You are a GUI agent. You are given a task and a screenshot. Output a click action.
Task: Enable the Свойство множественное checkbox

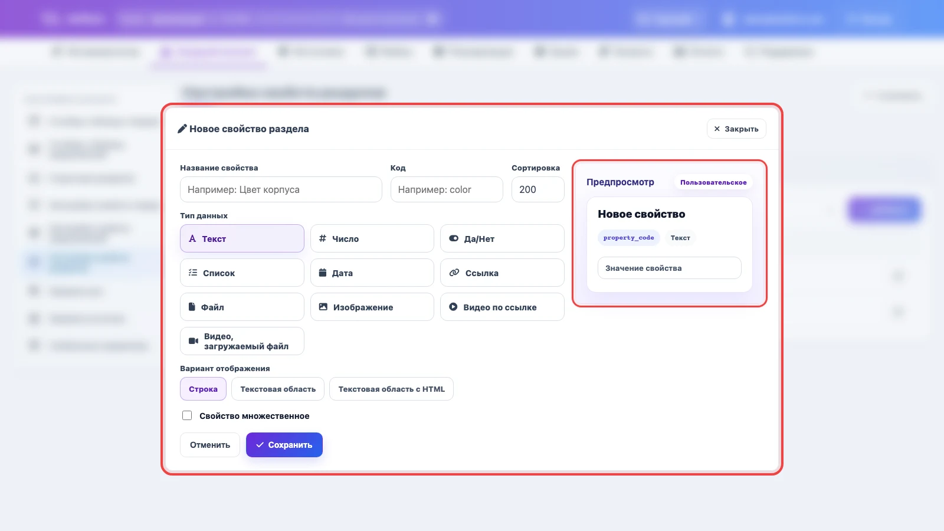[x=187, y=415]
